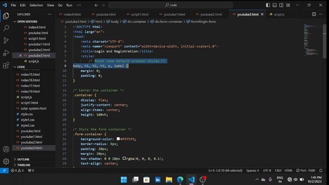The height and width of the screenshot is (185, 329).
Task: Change indentation via Spaces: 4
Action: point(252,171)
